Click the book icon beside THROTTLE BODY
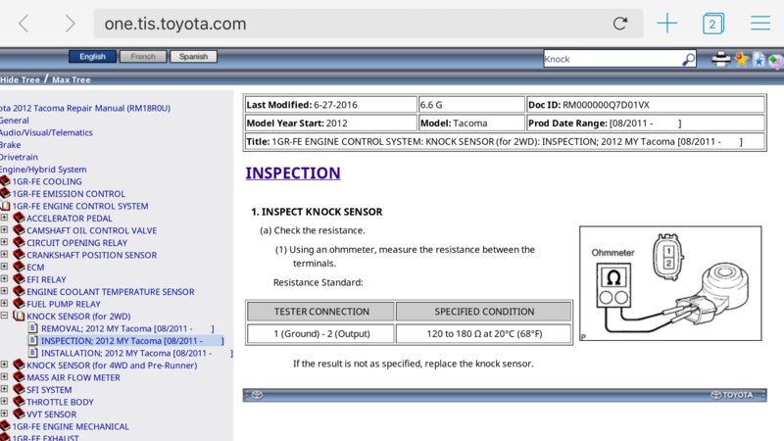The image size is (784, 441). click(19, 402)
